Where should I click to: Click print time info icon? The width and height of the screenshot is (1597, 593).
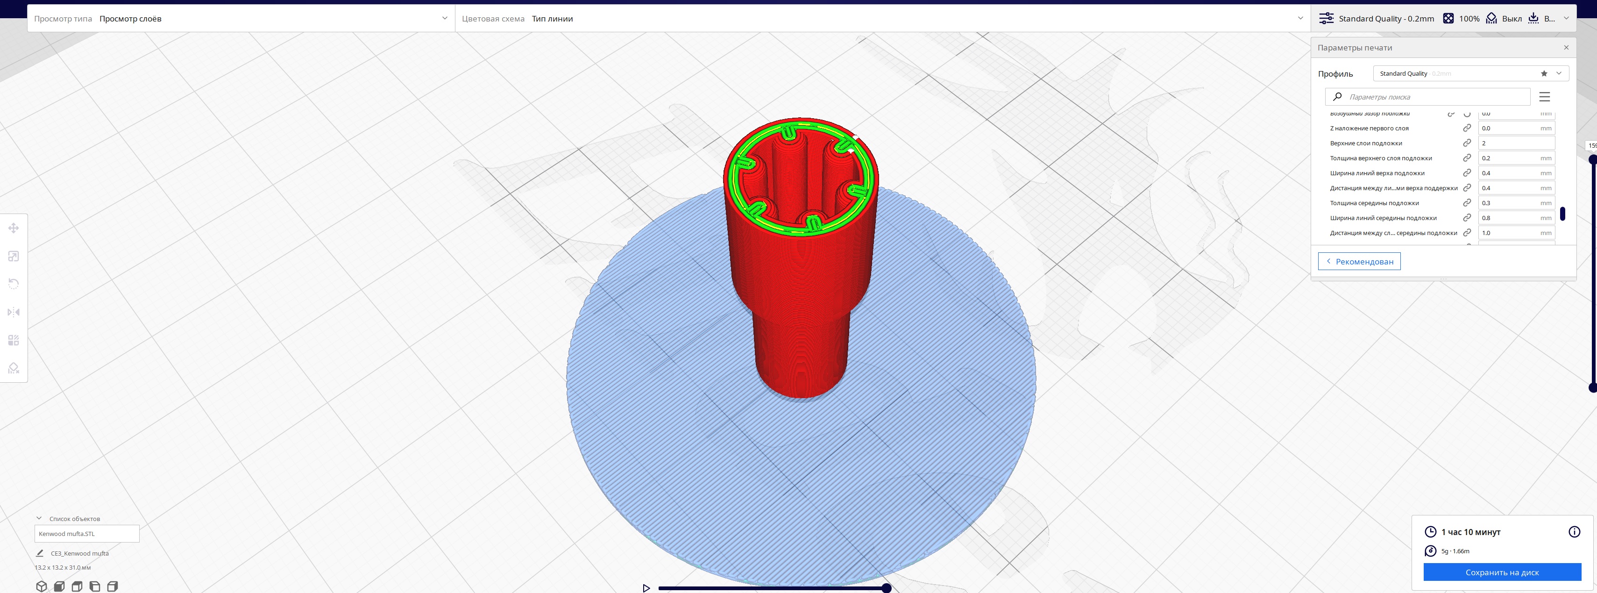click(1574, 532)
